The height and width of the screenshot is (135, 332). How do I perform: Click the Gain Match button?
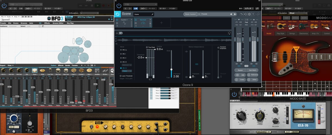pyautogui.click(x=252, y=70)
